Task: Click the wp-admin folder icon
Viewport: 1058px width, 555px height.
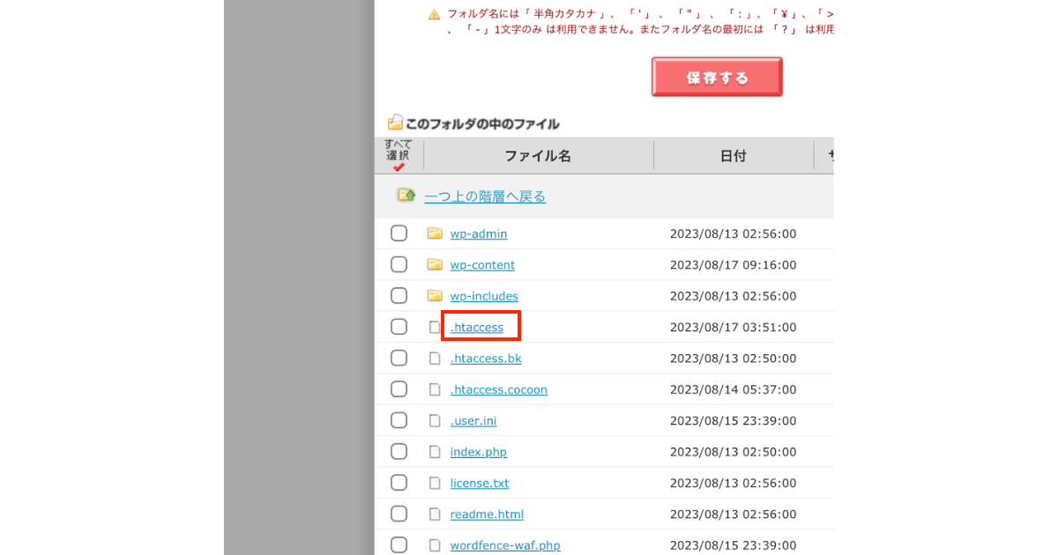Action: click(434, 233)
